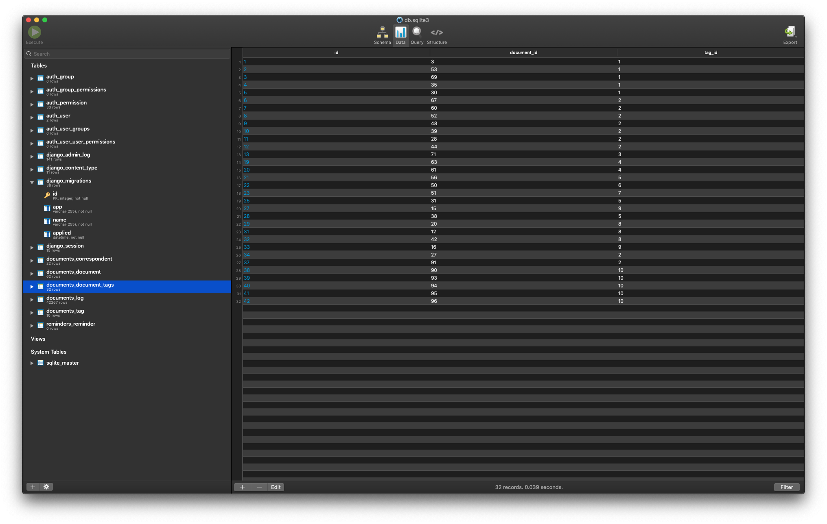Screen dimensions: 827x524
Task: Expand the auth_group_permissions table
Action: pos(32,91)
